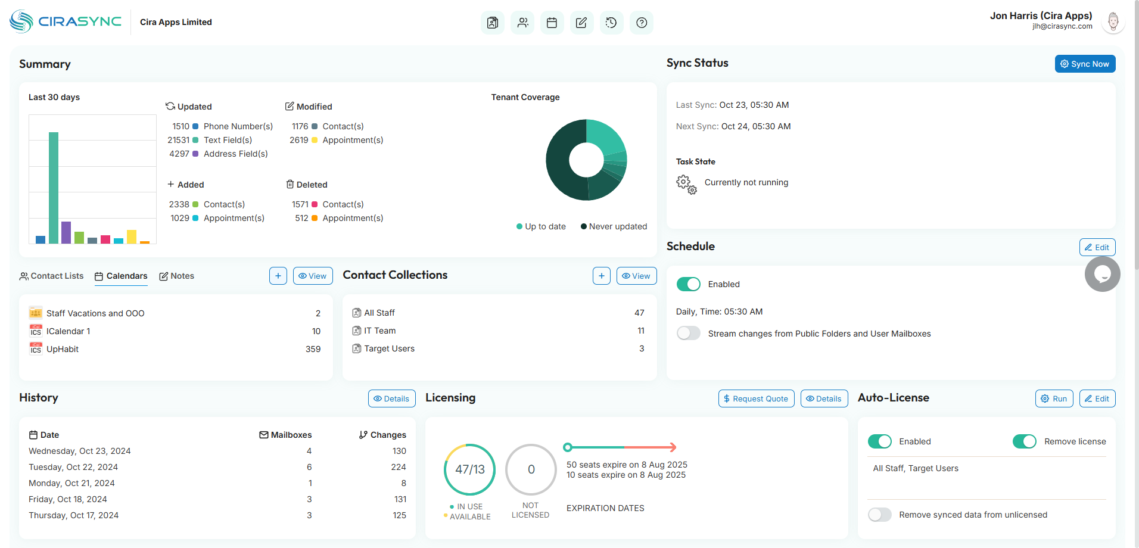
Task: Click the license expiration timeline slider handle
Action: 568,447
